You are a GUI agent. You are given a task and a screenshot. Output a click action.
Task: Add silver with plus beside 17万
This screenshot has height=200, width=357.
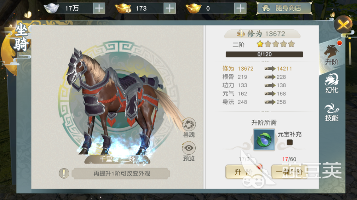pyautogui.click(x=99, y=9)
